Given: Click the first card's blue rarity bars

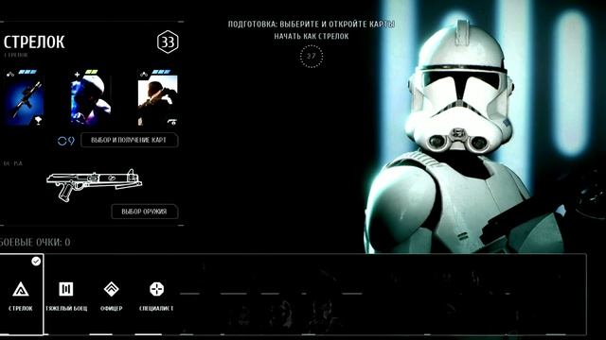Looking at the screenshot, I should pyautogui.click(x=27, y=72).
